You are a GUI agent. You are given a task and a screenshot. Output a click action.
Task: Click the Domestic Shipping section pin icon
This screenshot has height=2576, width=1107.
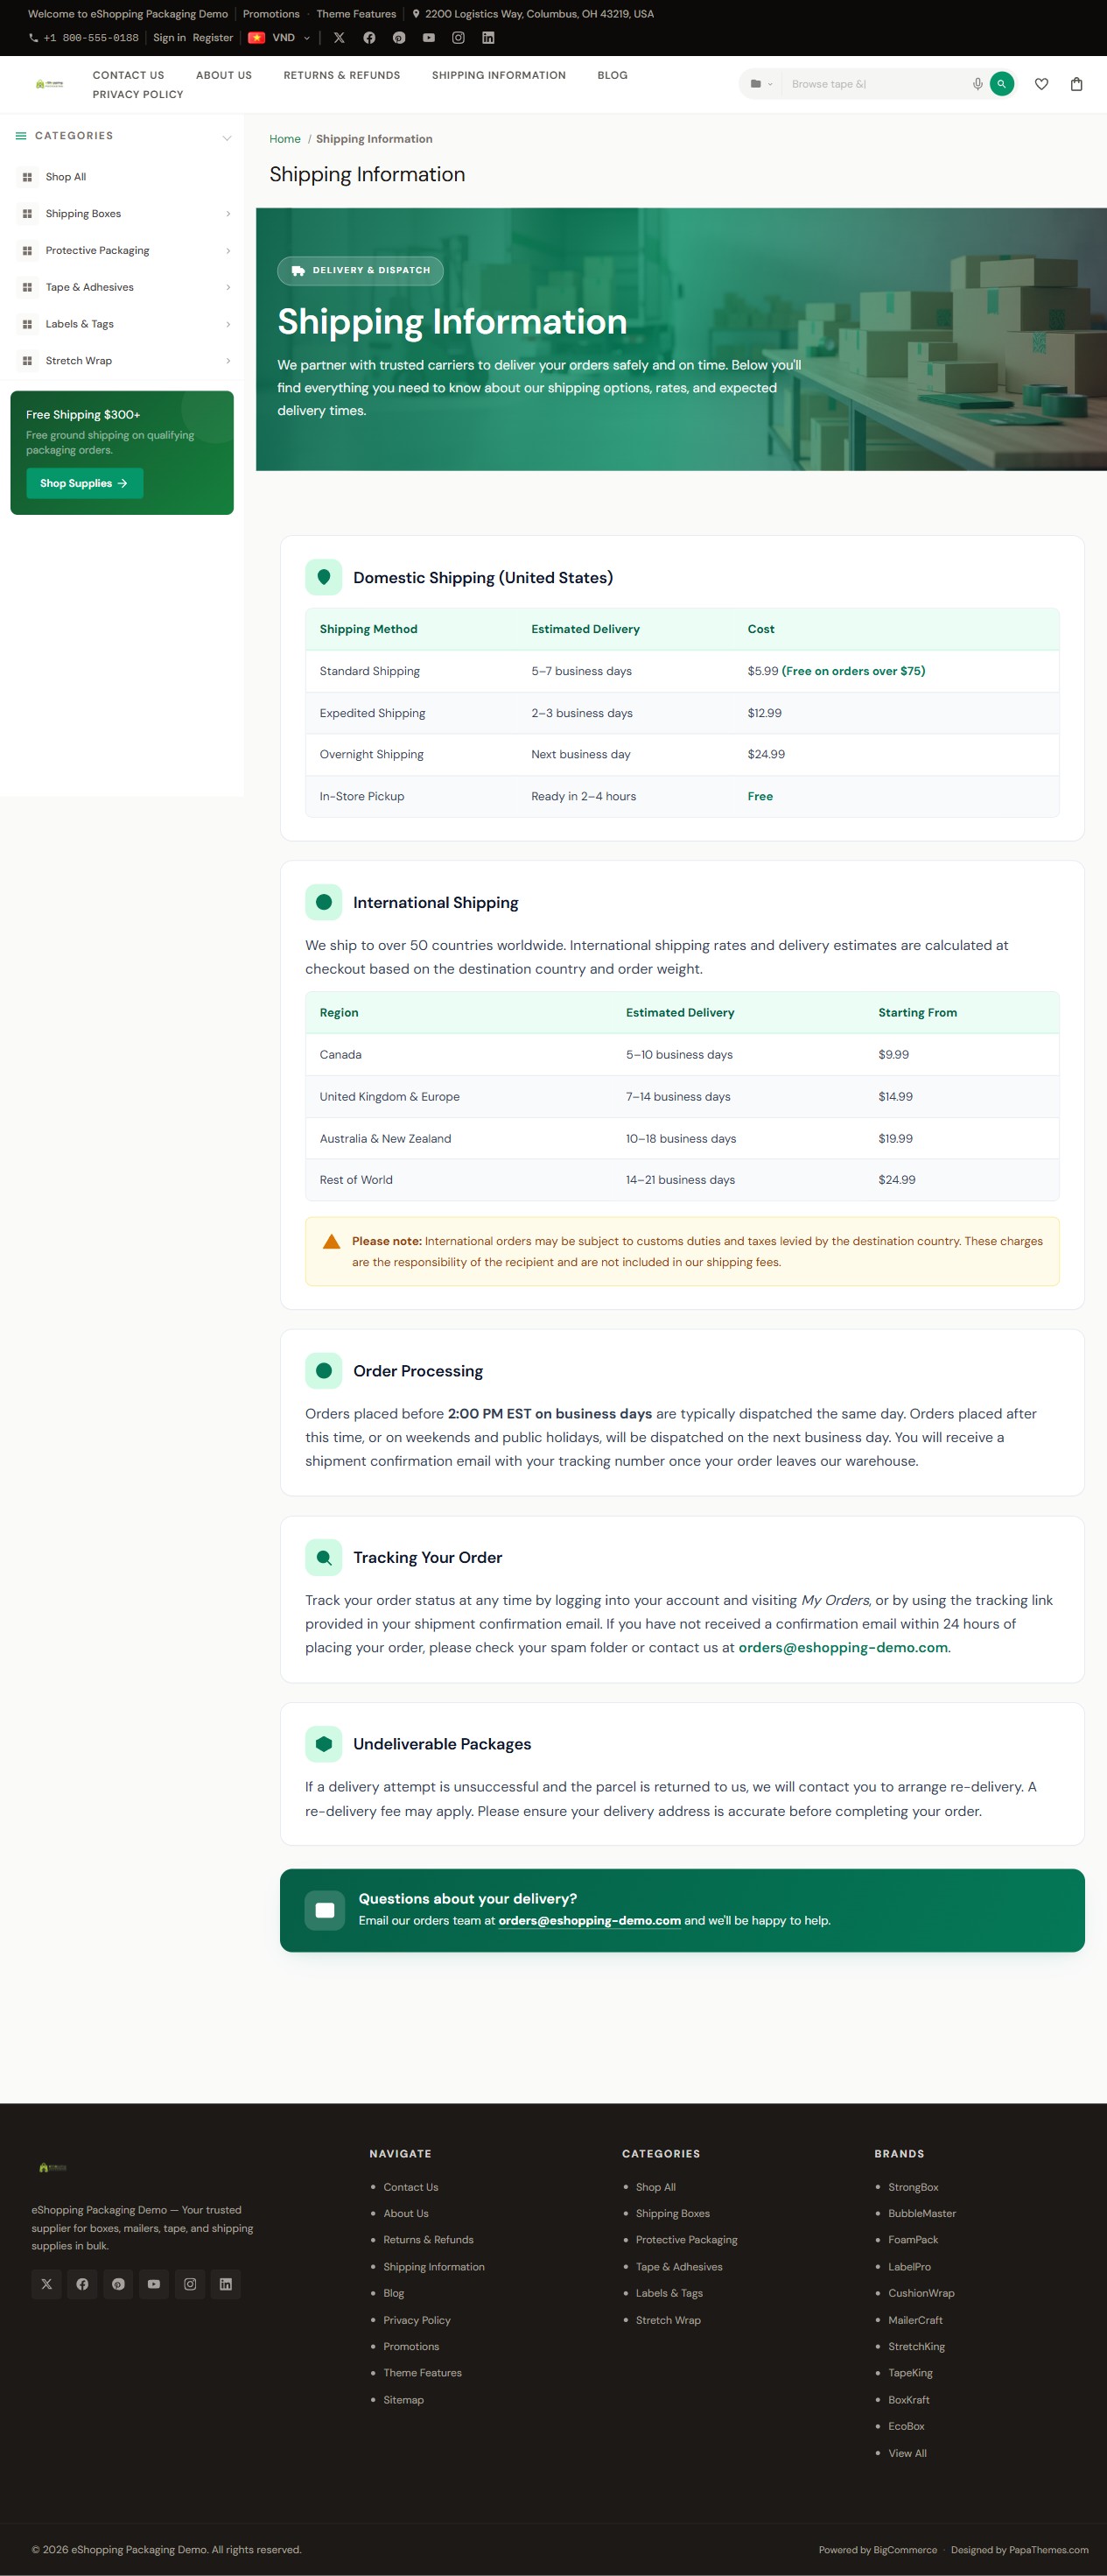click(324, 577)
